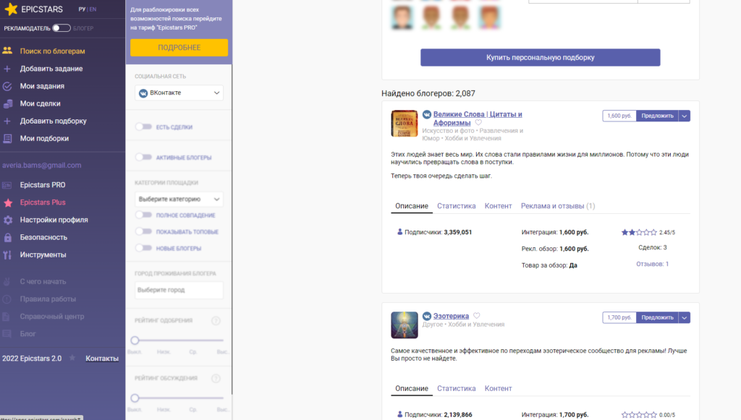This screenshot has height=420, width=741.
Task: Switch to Статистика tab of Эзотерика
Action: (456, 388)
